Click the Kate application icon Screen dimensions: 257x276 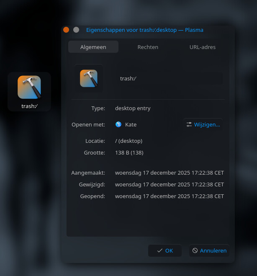[x=118, y=124]
